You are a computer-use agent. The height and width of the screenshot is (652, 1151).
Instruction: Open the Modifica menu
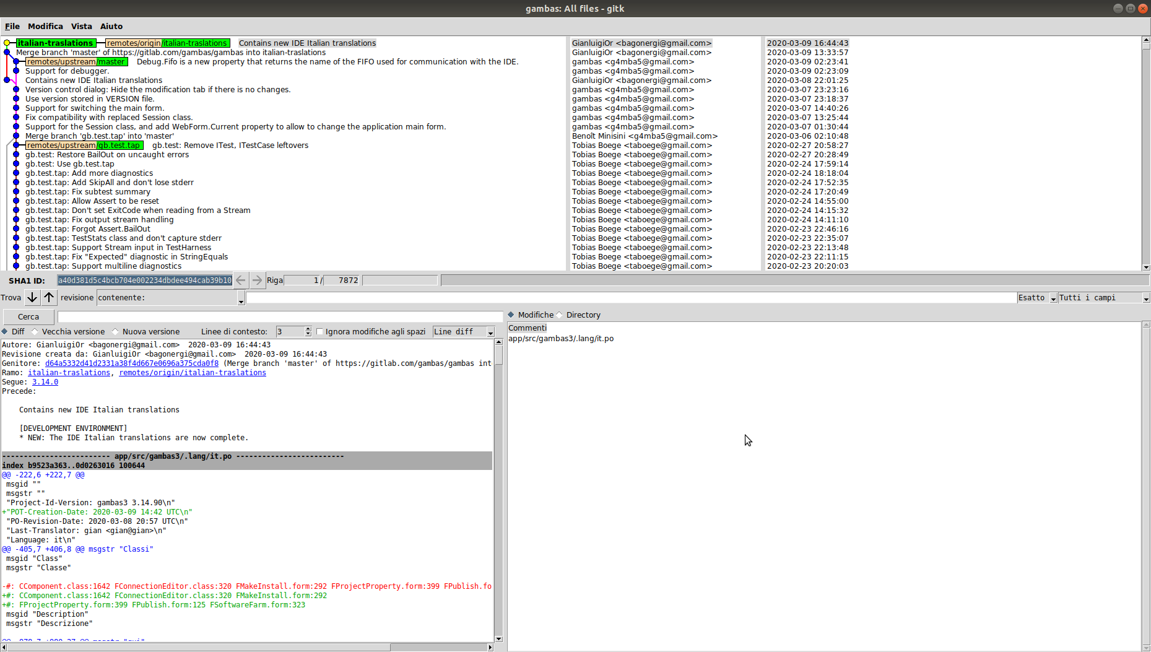click(45, 27)
